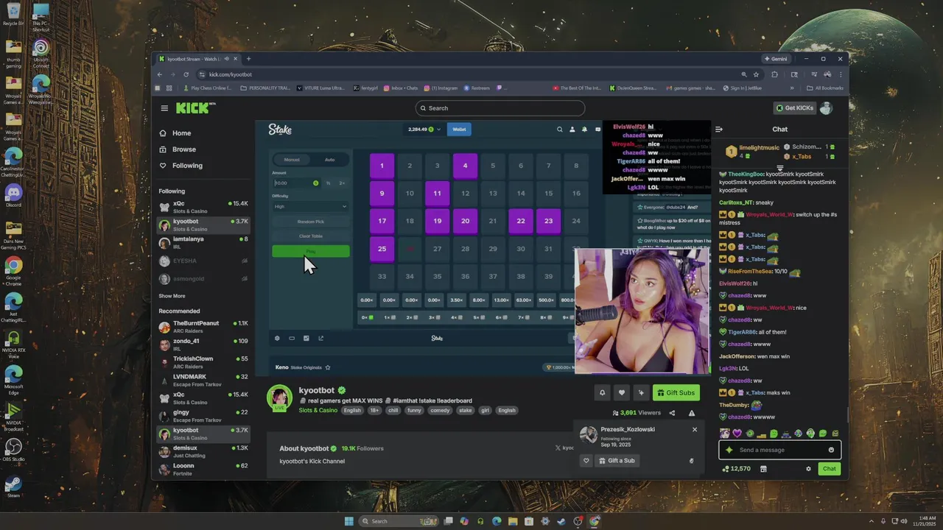Click the user avatar next to Get KICKs

click(826, 108)
